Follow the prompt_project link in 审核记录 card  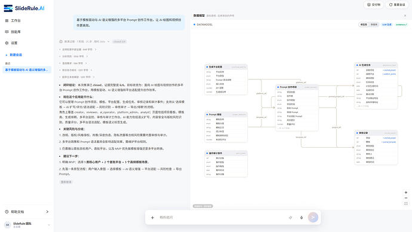[x=389, y=138]
